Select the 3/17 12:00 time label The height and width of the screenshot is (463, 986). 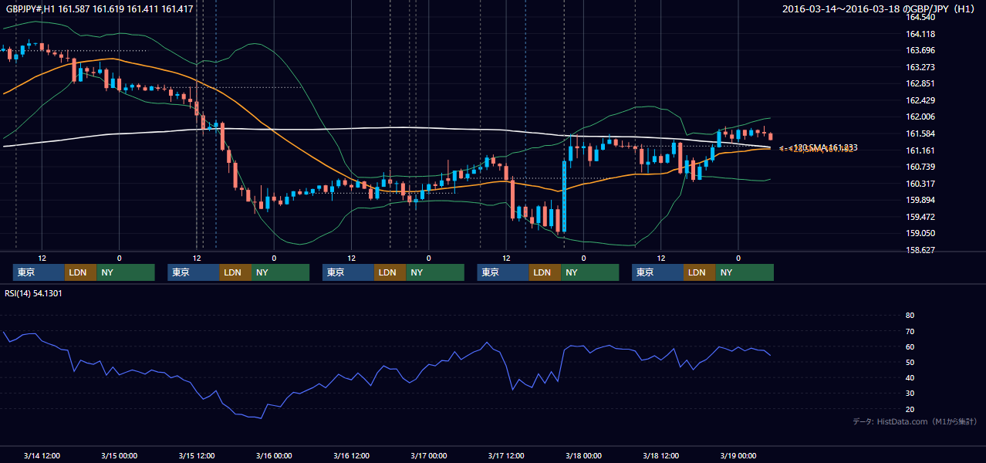coord(506,455)
